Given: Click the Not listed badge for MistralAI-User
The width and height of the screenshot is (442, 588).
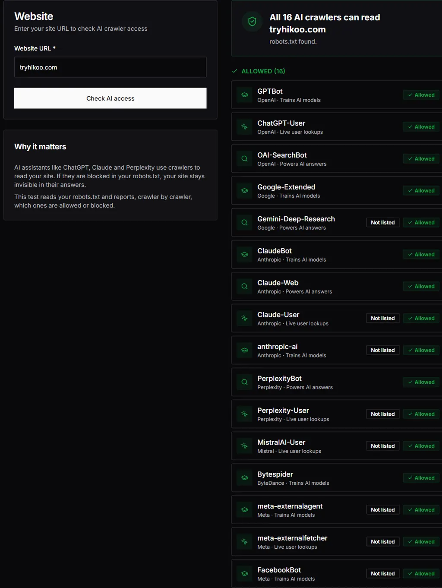Looking at the screenshot, I should click(x=383, y=446).
